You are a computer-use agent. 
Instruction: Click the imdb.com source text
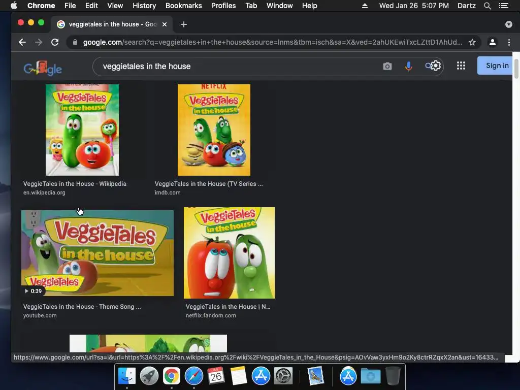pos(168,192)
